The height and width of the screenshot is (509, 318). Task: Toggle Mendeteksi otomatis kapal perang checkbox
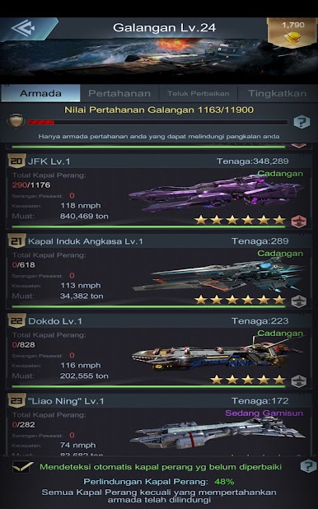(x=22, y=467)
